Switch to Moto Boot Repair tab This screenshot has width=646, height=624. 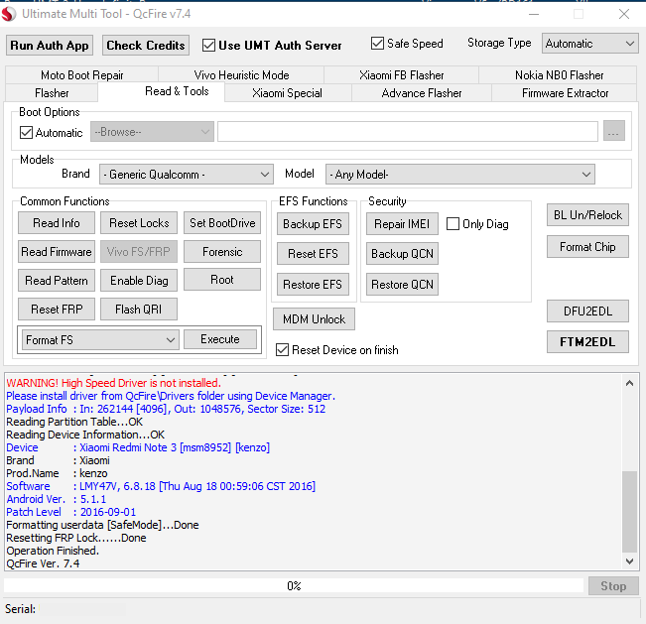coord(82,75)
